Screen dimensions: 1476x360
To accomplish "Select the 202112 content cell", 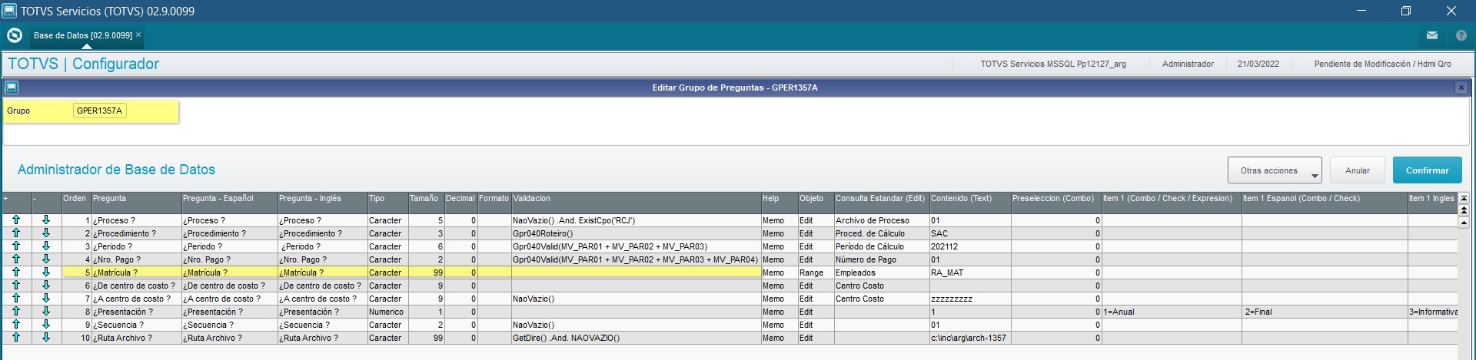I will tap(969, 246).
